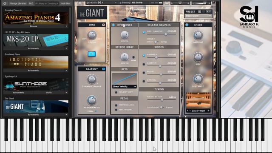Click the Decay Short/Long slider handle

156,42
